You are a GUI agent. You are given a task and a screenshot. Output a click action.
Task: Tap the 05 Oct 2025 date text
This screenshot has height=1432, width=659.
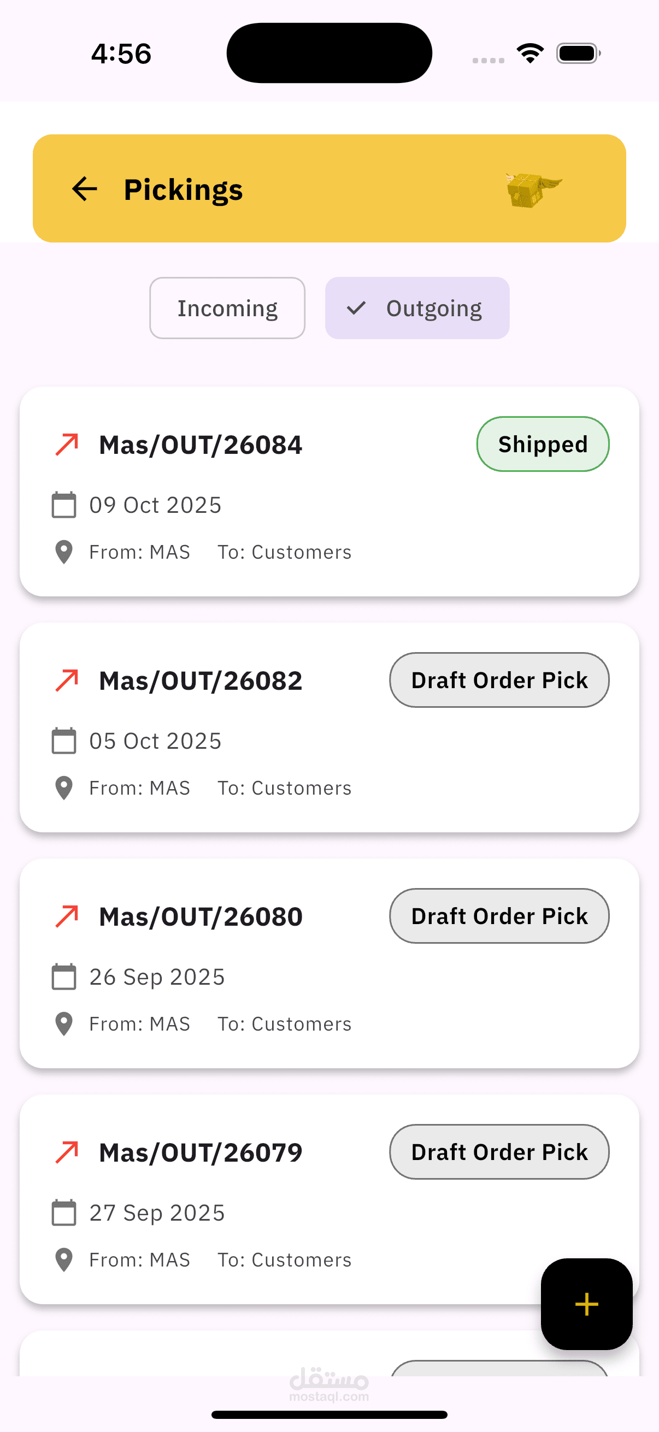point(155,741)
